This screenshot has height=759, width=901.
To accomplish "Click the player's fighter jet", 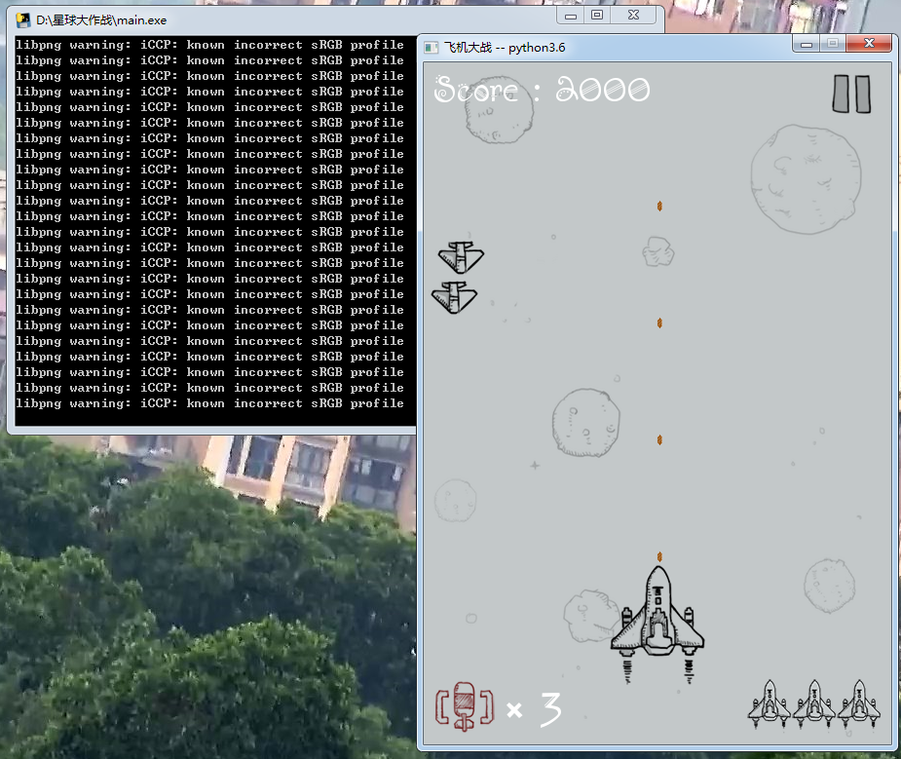I will 657,625.
